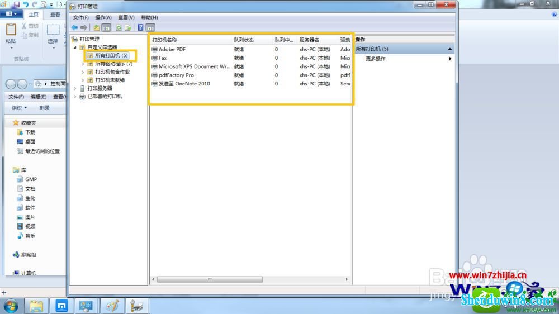The image size is (559, 314).
Task: Expand the 打印机包含作业 node
Action: pyautogui.click(x=83, y=72)
